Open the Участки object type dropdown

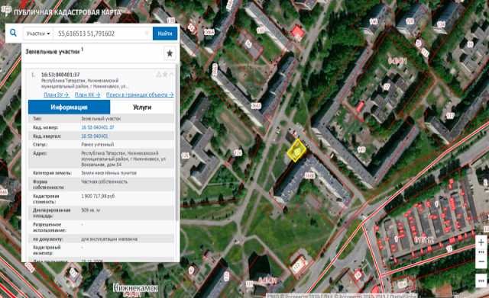tap(38, 34)
